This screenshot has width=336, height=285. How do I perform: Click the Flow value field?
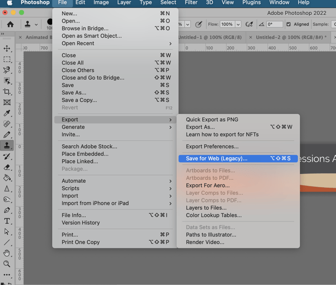pyautogui.click(x=227, y=24)
